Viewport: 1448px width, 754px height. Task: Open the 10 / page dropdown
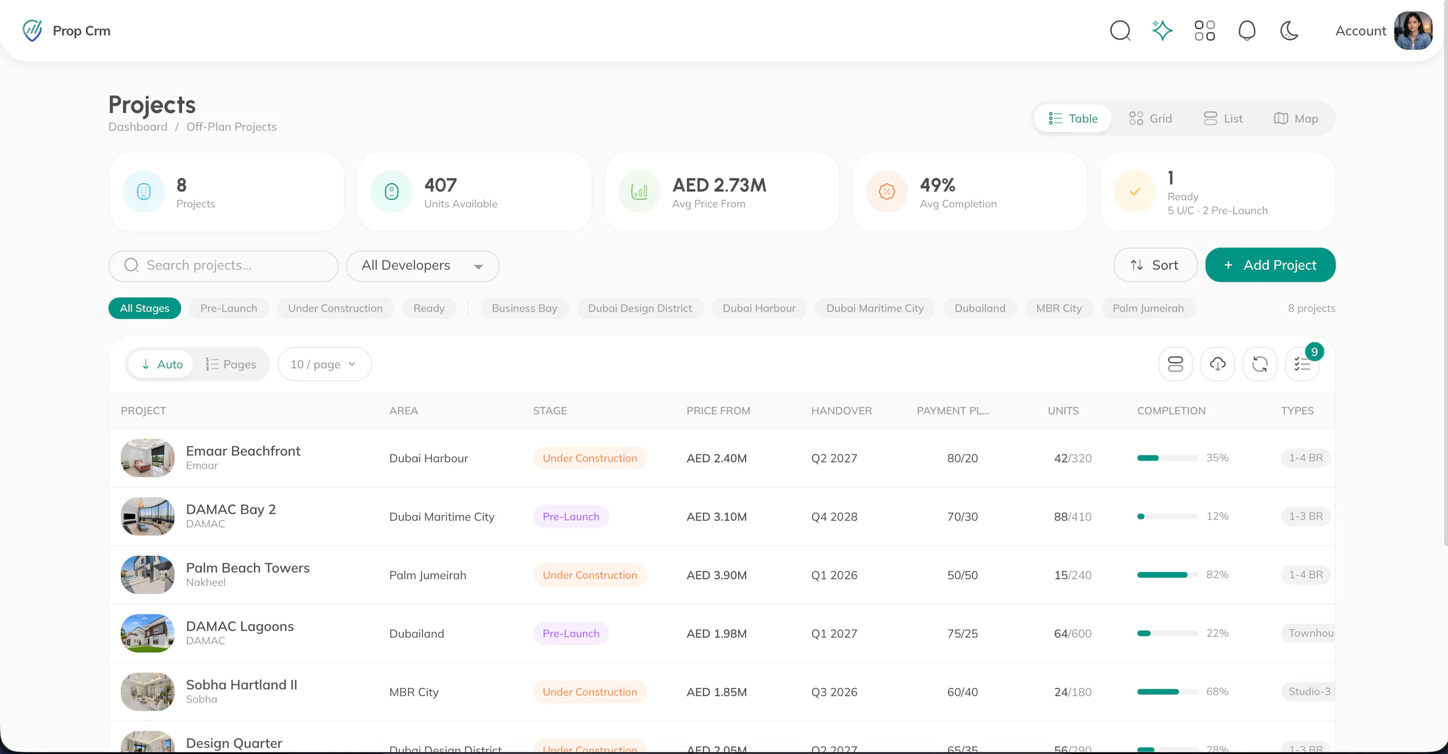pyautogui.click(x=324, y=365)
